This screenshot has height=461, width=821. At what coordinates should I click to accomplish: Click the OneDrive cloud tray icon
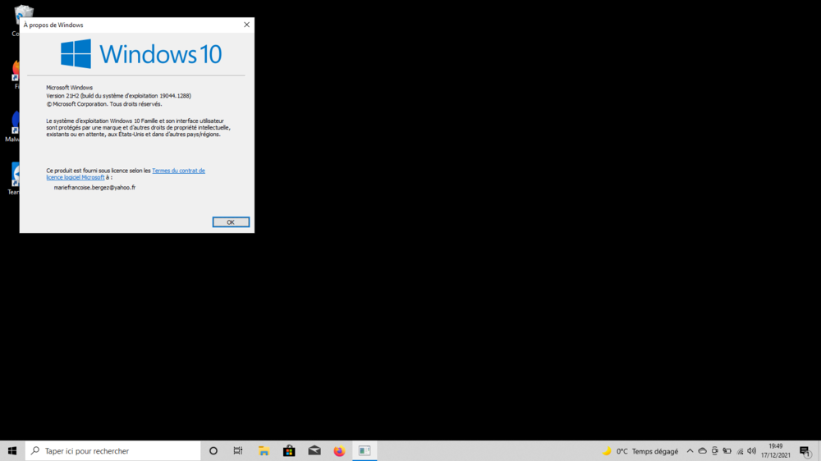point(702,451)
